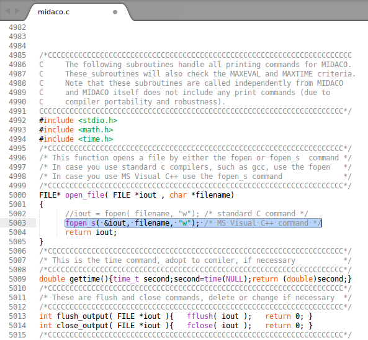This screenshot has height=340, width=368.
Task: Click comment 'In case you use standard c compilers'
Action: tap(130, 167)
